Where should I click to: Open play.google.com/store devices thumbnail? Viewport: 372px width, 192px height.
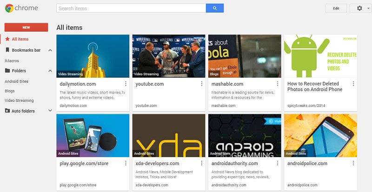[x=93, y=135]
